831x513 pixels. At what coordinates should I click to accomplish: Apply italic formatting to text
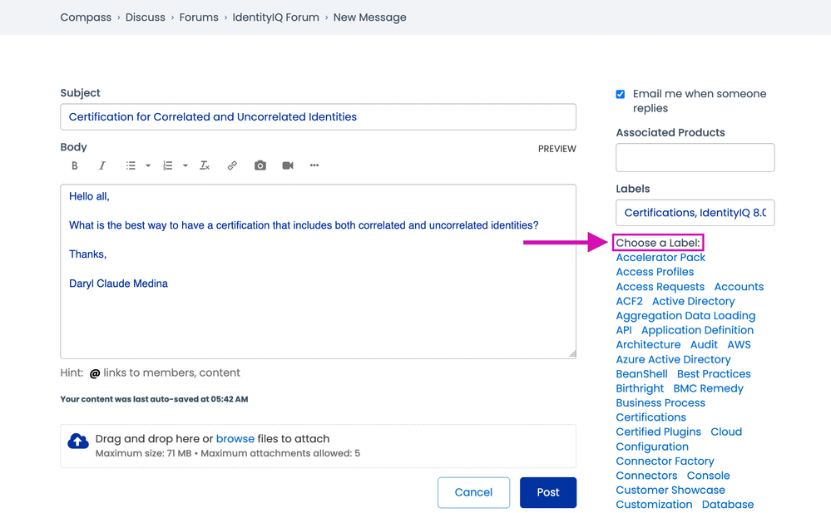(x=102, y=165)
